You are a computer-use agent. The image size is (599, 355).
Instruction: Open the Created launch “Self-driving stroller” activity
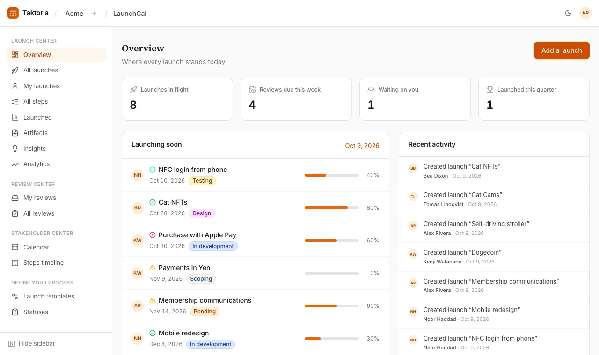coord(494,228)
